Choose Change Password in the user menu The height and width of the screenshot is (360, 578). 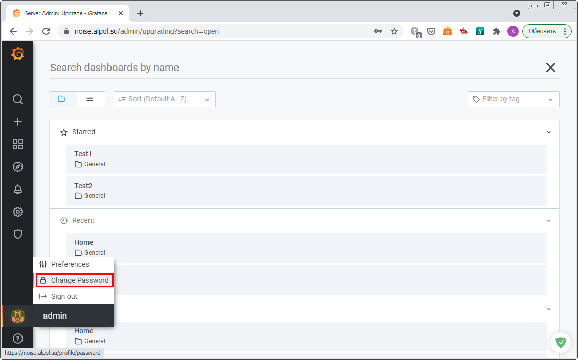(x=79, y=280)
